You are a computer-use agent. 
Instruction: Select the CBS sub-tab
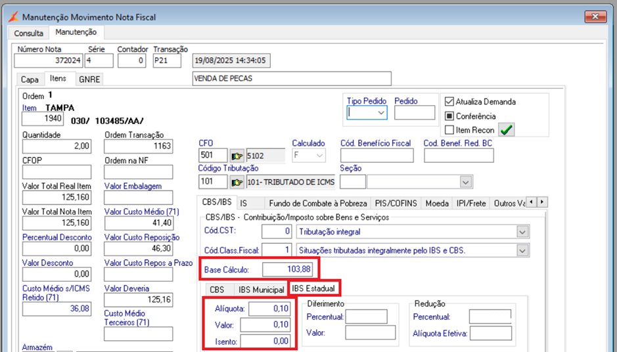[x=217, y=290]
